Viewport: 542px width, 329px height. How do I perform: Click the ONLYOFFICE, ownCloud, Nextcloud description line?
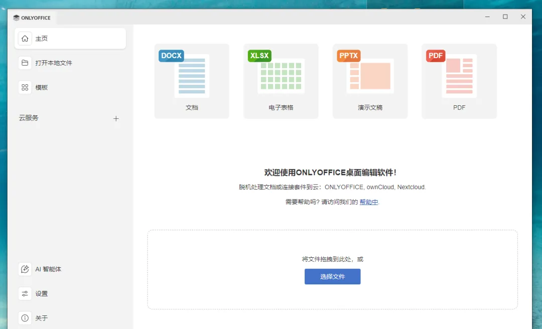click(332, 187)
